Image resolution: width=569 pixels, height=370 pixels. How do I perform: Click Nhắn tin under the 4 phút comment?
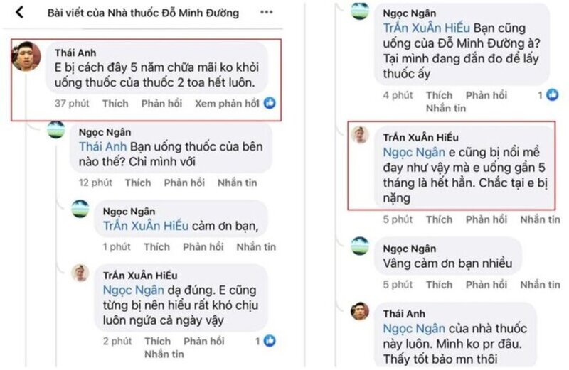tap(446, 109)
